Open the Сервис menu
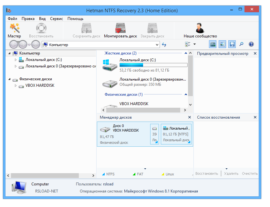 pyautogui.click(x=56, y=19)
